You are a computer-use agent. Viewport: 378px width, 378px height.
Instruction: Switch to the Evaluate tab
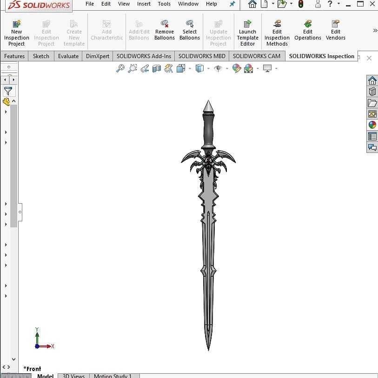(x=68, y=56)
